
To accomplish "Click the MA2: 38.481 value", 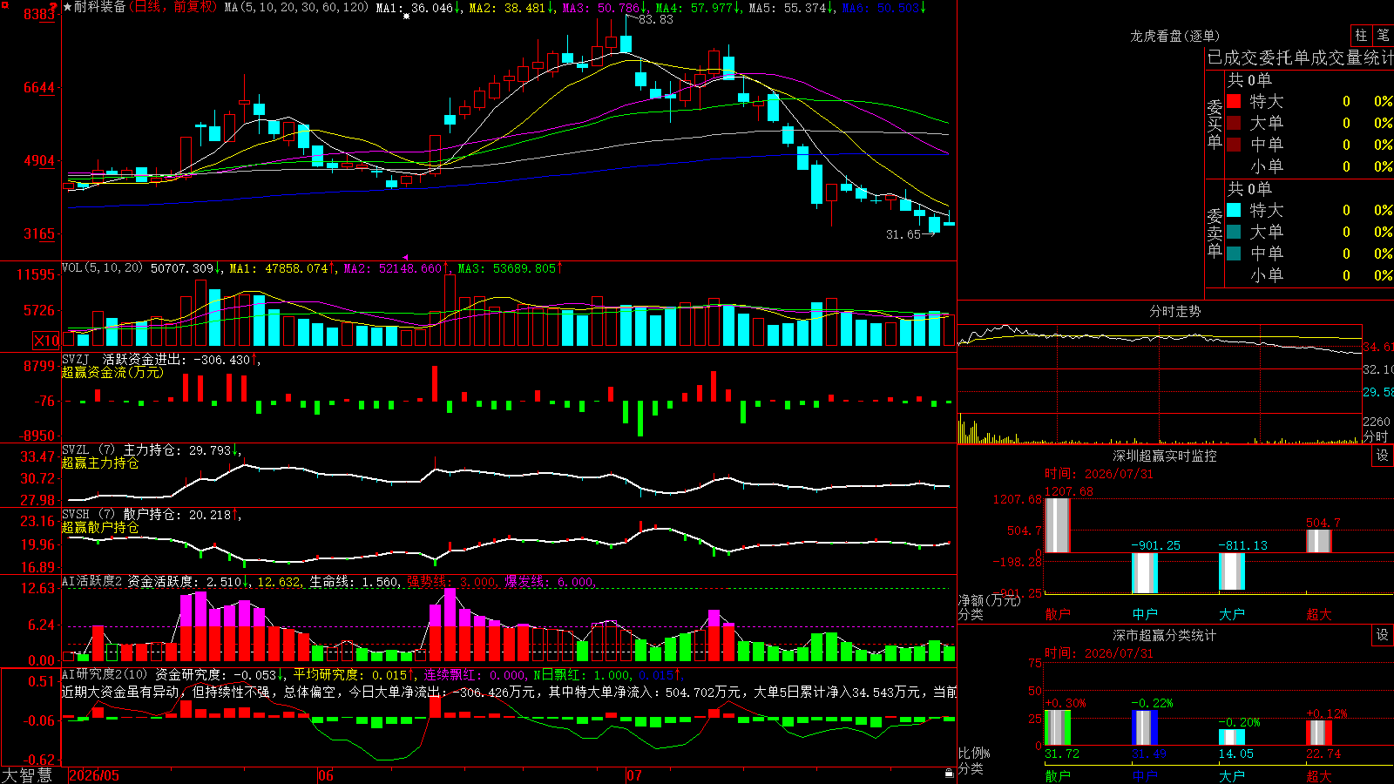I will tap(507, 8).
